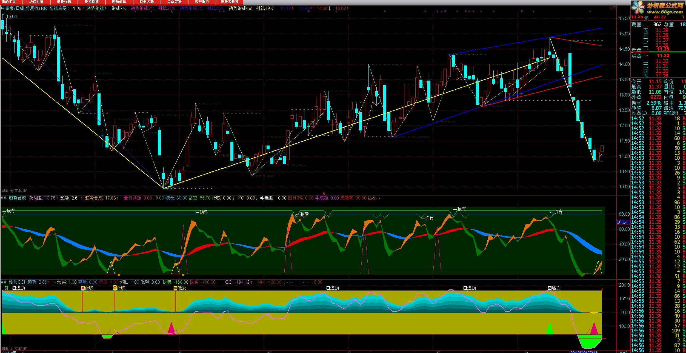Click the 趋势射线49 label
The width and height of the screenshot is (686, 353).
pos(240,8)
